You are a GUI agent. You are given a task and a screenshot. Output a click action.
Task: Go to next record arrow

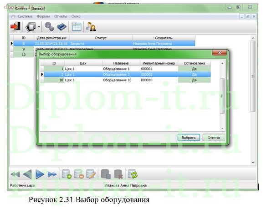click(x=40, y=174)
